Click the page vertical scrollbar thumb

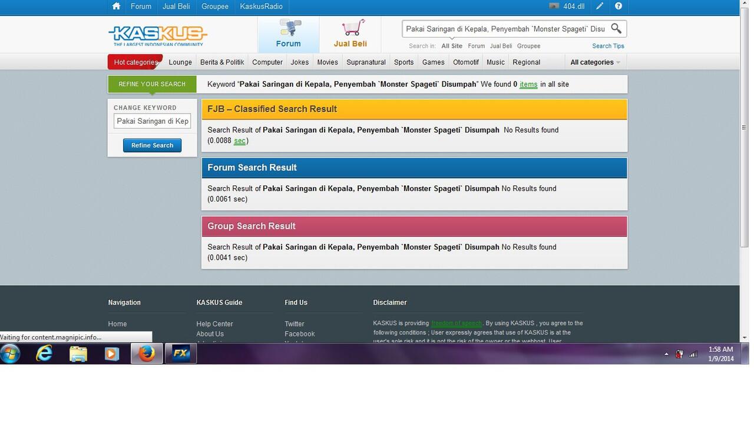(744, 128)
